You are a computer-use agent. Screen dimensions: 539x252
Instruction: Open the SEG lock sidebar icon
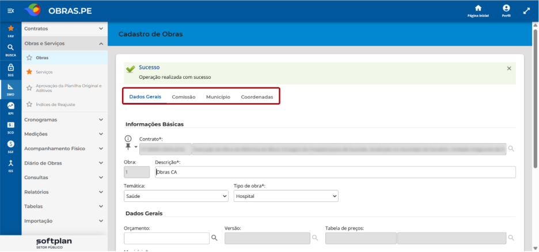pyautogui.click(x=11, y=70)
